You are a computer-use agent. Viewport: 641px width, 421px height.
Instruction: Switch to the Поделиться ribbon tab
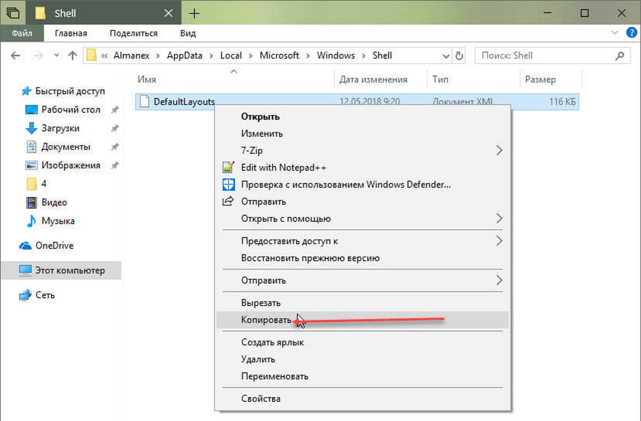[134, 33]
